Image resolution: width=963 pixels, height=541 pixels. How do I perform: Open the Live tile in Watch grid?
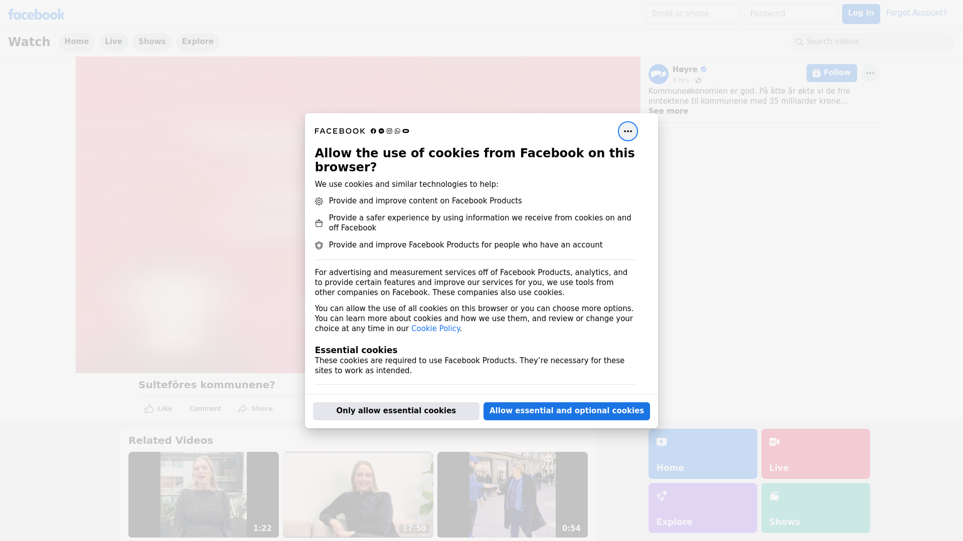click(816, 454)
